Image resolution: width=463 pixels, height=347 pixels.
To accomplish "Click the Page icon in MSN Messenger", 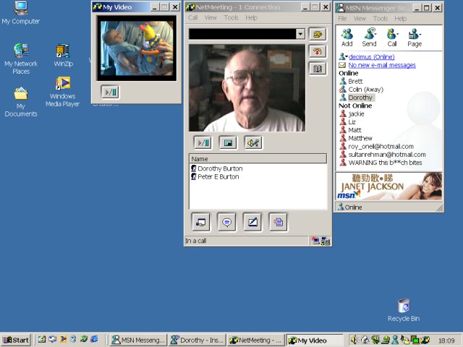I will click(x=415, y=38).
